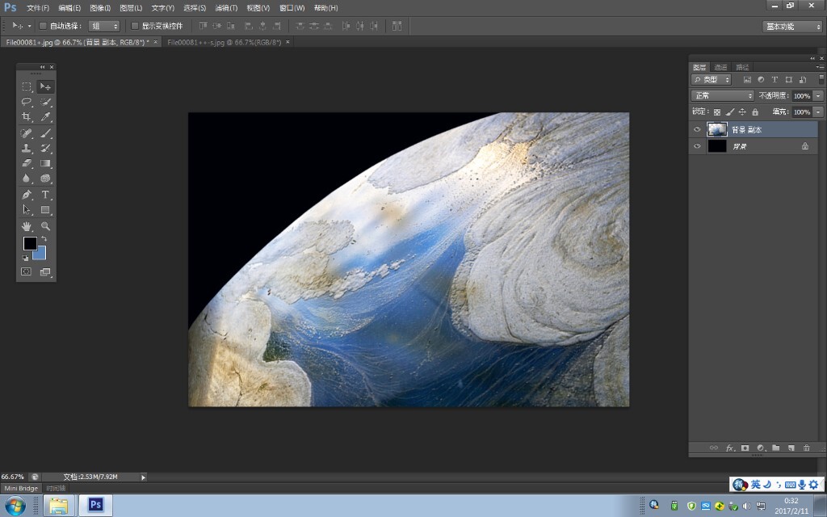Open the layer filter 类型 dropdown

coord(711,80)
